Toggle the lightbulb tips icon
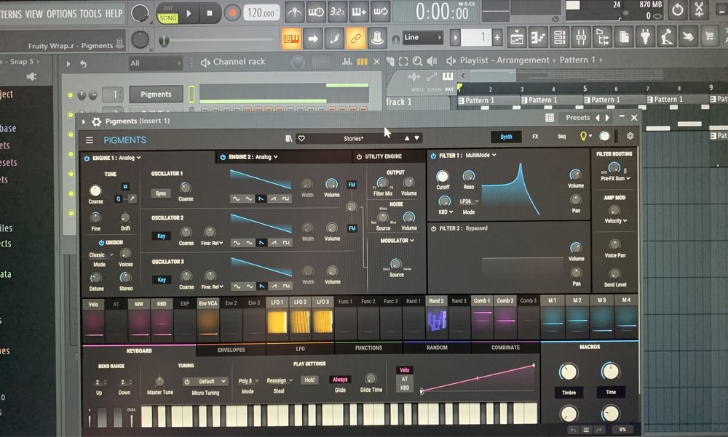This screenshot has height=437, width=728. click(x=584, y=136)
